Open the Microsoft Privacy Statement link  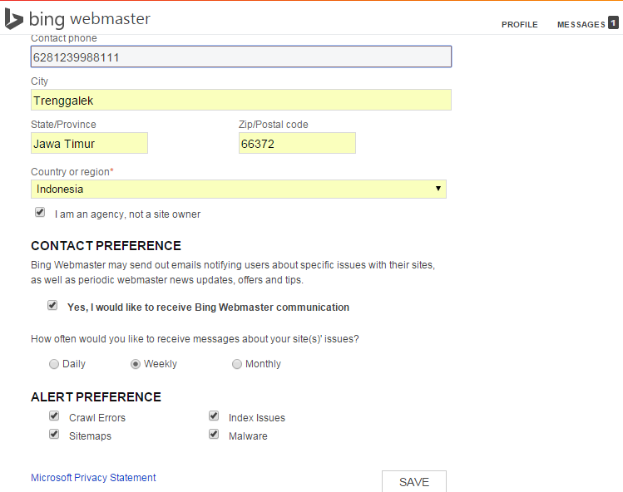[x=93, y=478]
